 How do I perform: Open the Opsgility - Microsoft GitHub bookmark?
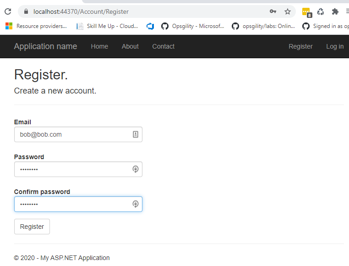point(193,26)
